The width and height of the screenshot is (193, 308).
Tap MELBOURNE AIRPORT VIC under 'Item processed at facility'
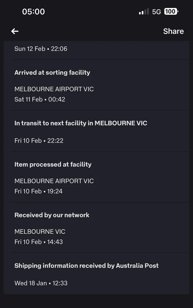54,181
